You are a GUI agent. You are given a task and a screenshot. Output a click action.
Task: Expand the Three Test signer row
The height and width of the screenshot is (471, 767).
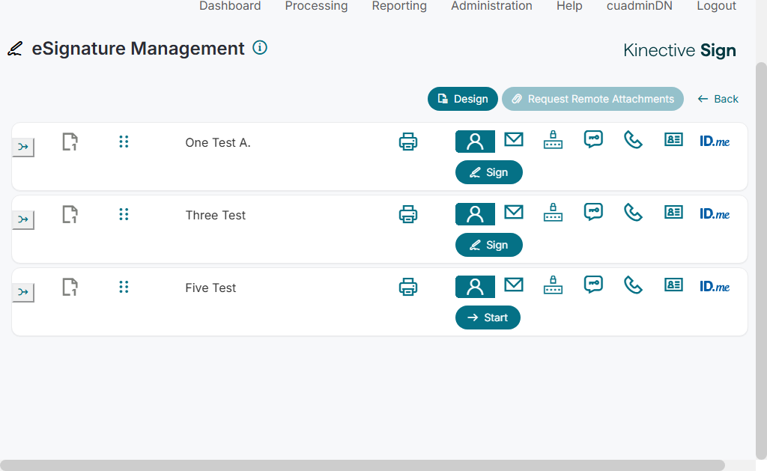(x=23, y=220)
